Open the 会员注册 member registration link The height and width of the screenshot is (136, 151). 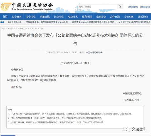(x=145, y=7)
